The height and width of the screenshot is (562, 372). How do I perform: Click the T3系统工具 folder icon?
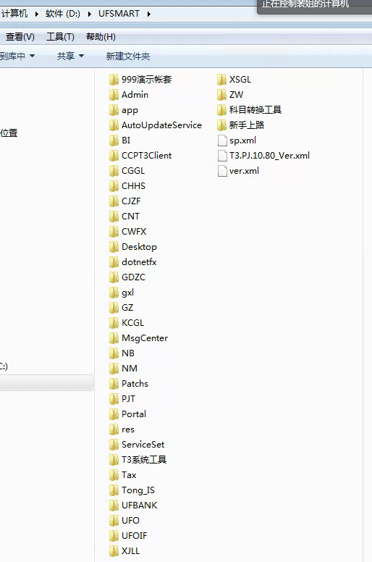click(114, 459)
